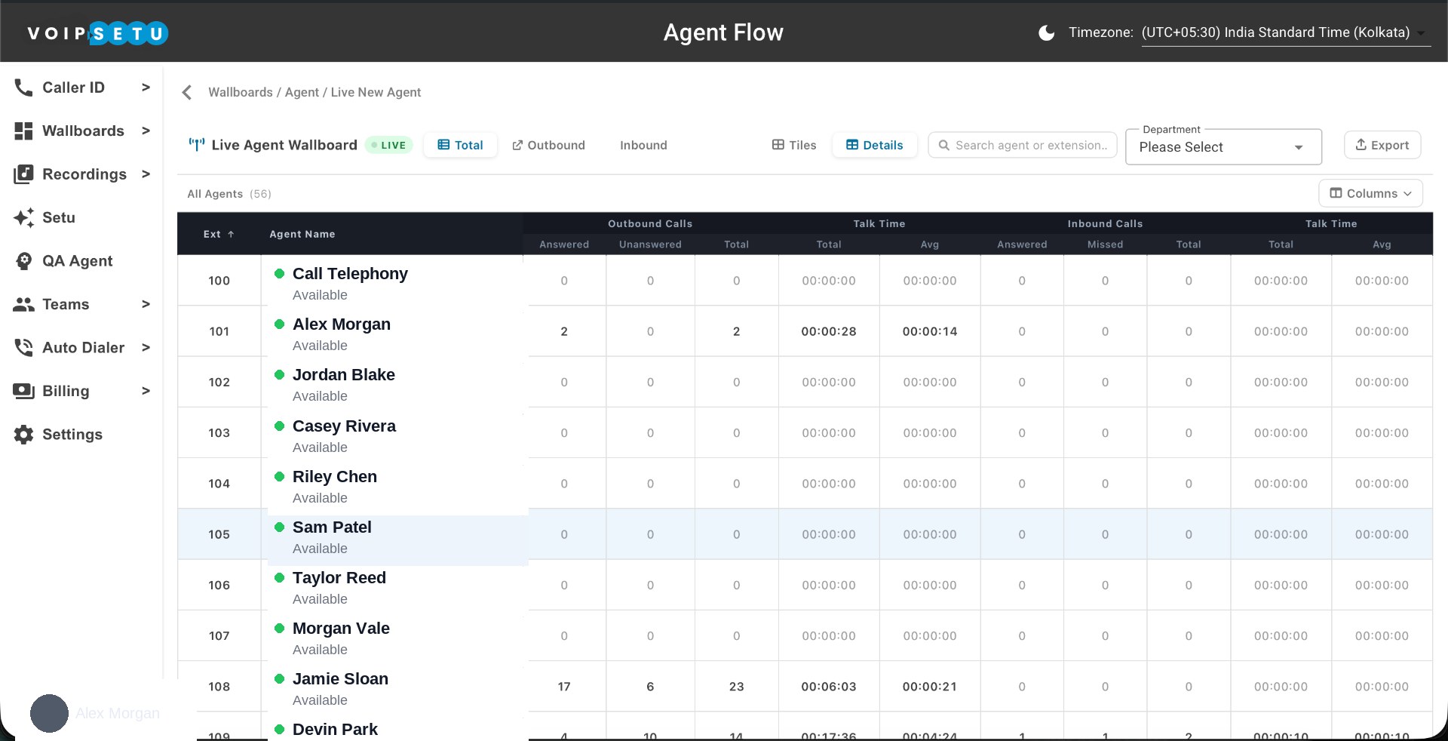Select Taylor Reed agent name
Screen dimensions: 1448x741
(339, 577)
